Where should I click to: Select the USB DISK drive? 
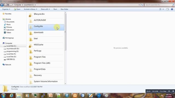click(x=9, y=59)
